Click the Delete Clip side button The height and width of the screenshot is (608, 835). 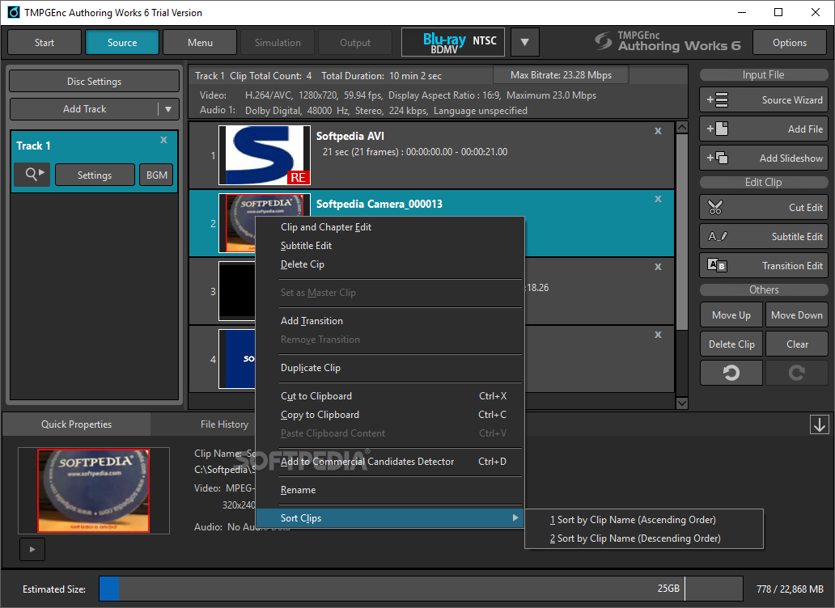(x=731, y=344)
